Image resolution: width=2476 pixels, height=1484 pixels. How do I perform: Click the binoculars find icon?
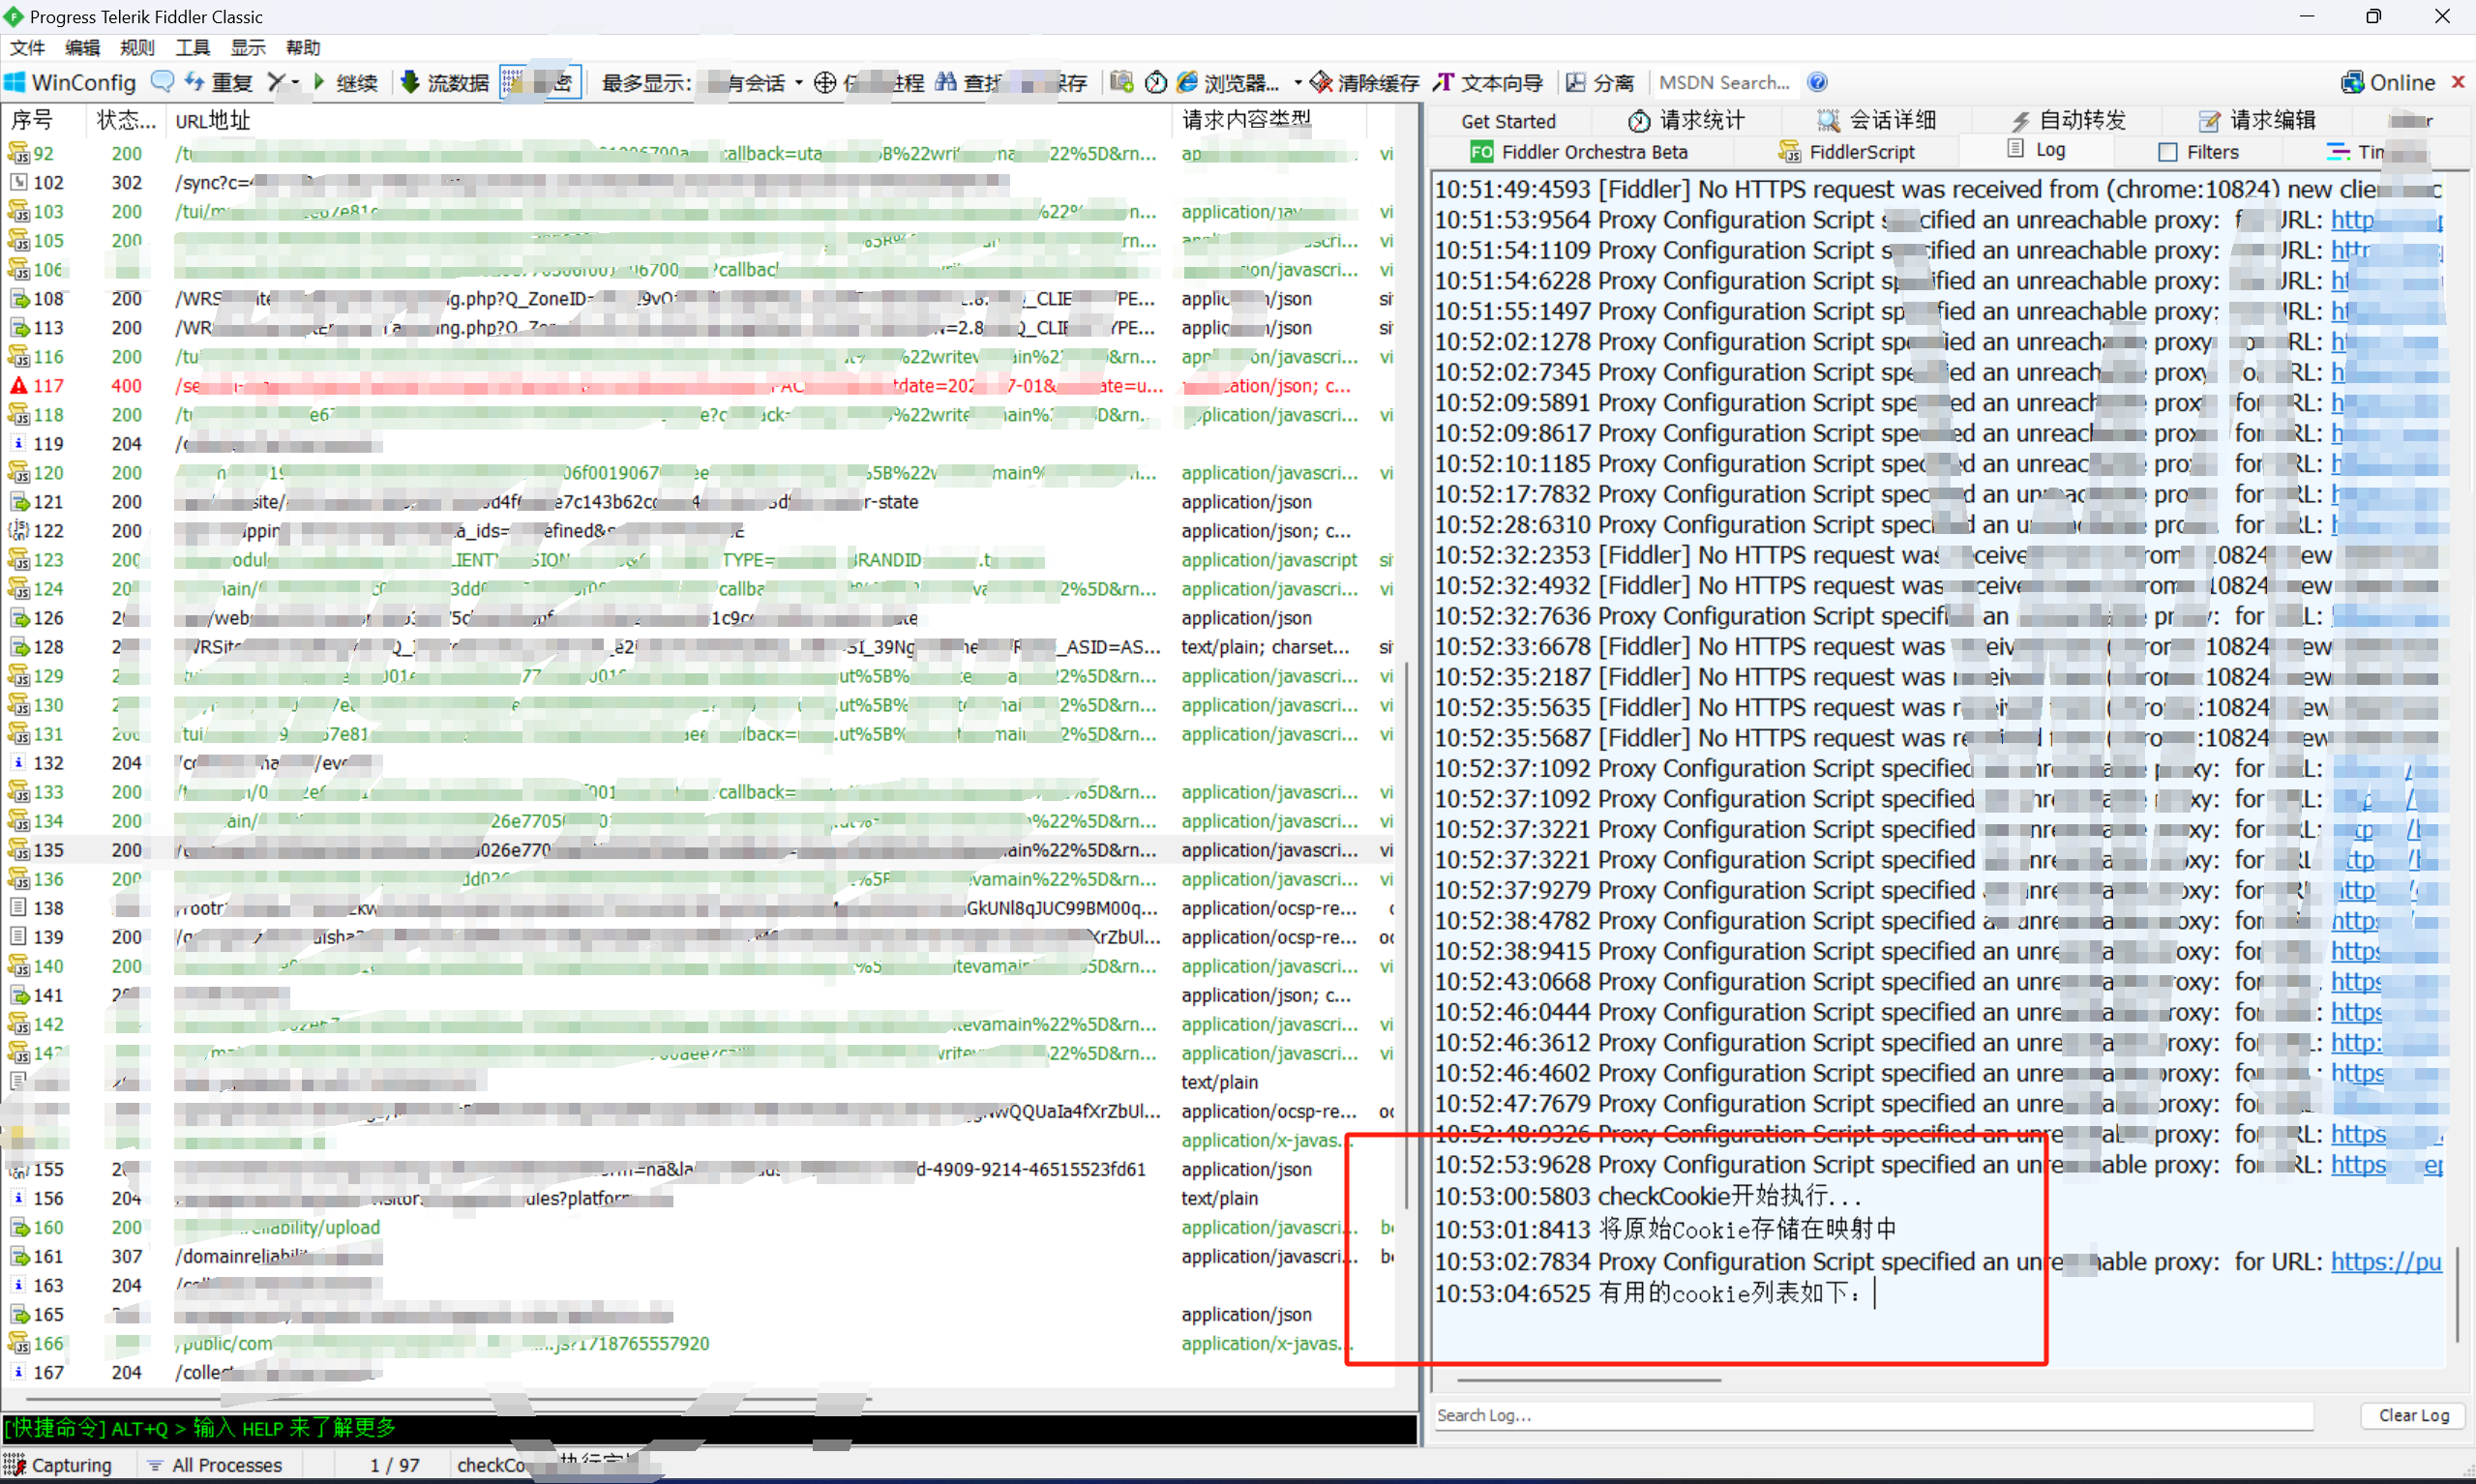click(x=946, y=82)
